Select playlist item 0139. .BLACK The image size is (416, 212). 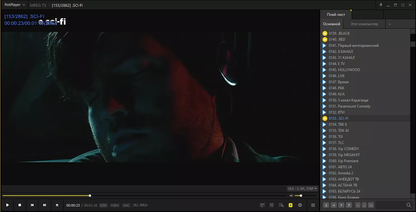pos(366,33)
